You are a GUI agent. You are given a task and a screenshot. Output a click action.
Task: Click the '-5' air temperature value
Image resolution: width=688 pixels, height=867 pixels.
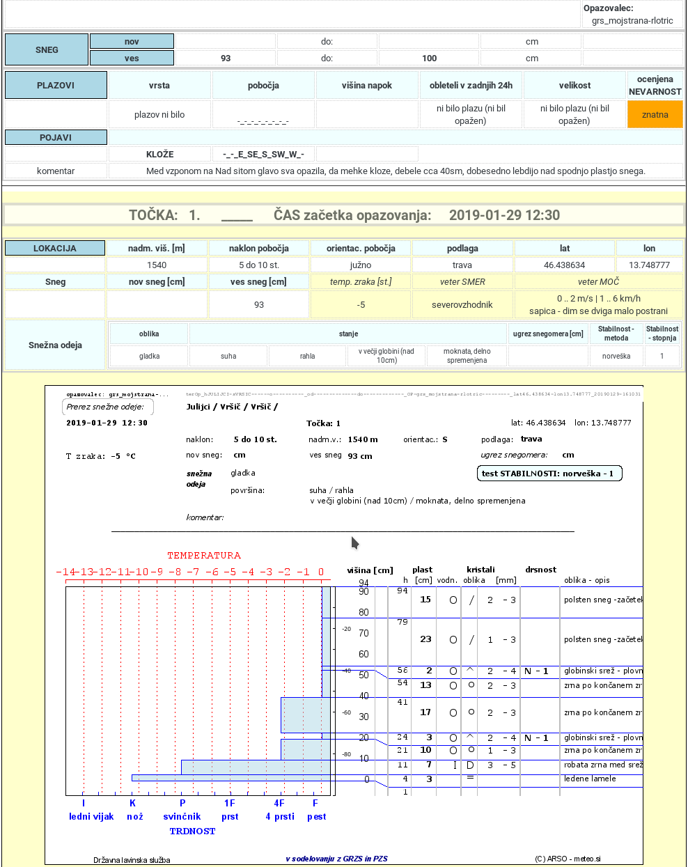pyautogui.click(x=361, y=304)
